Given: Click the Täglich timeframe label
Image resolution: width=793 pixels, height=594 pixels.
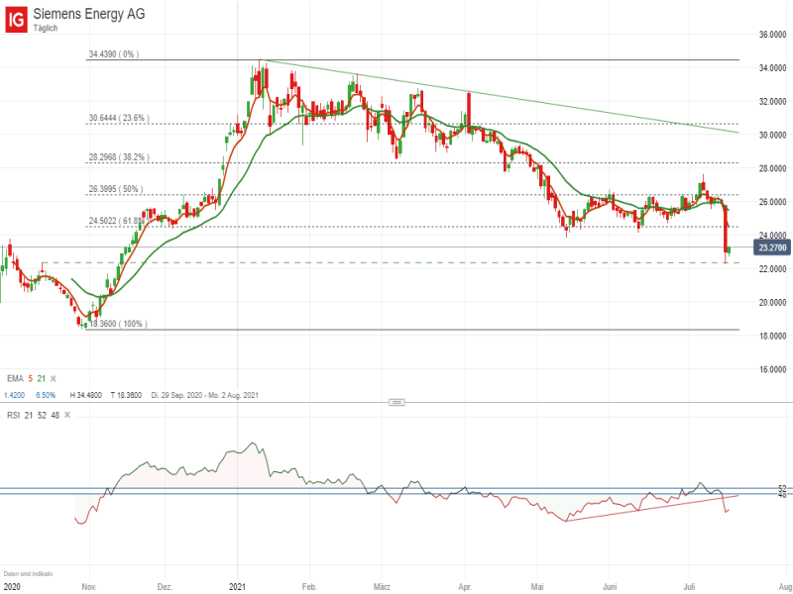Looking at the screenshot, I should click(46, 29).
